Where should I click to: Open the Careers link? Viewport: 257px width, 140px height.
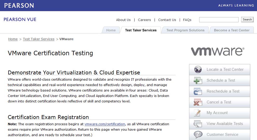144,20
